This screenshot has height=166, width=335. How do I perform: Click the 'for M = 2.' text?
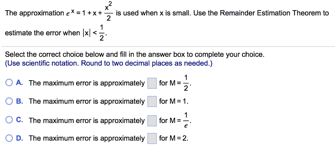[x=174, y=138]
